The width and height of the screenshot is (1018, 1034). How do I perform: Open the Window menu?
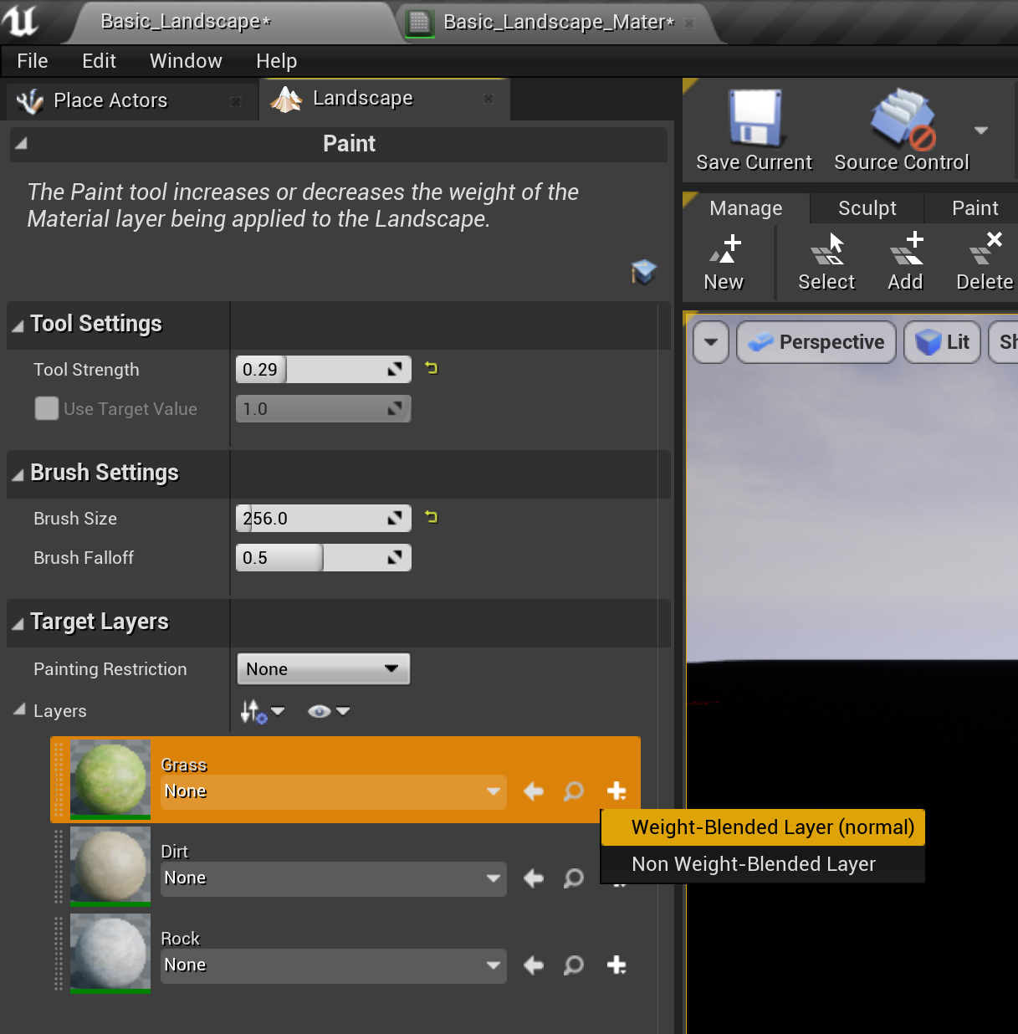pyautogui.click(x=185, y=60)
